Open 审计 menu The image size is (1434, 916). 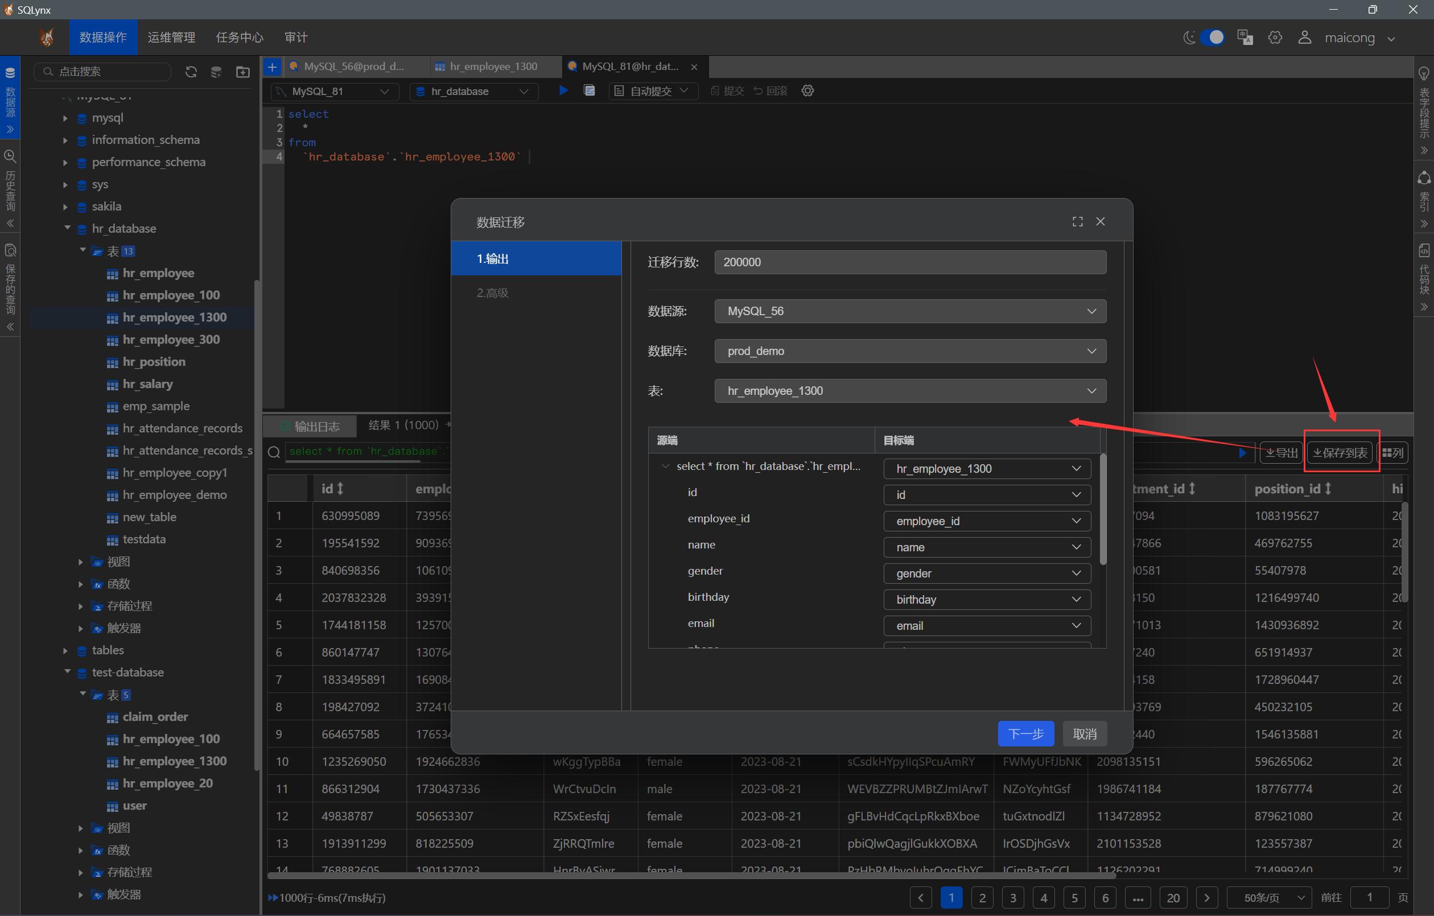click(296, 38)
